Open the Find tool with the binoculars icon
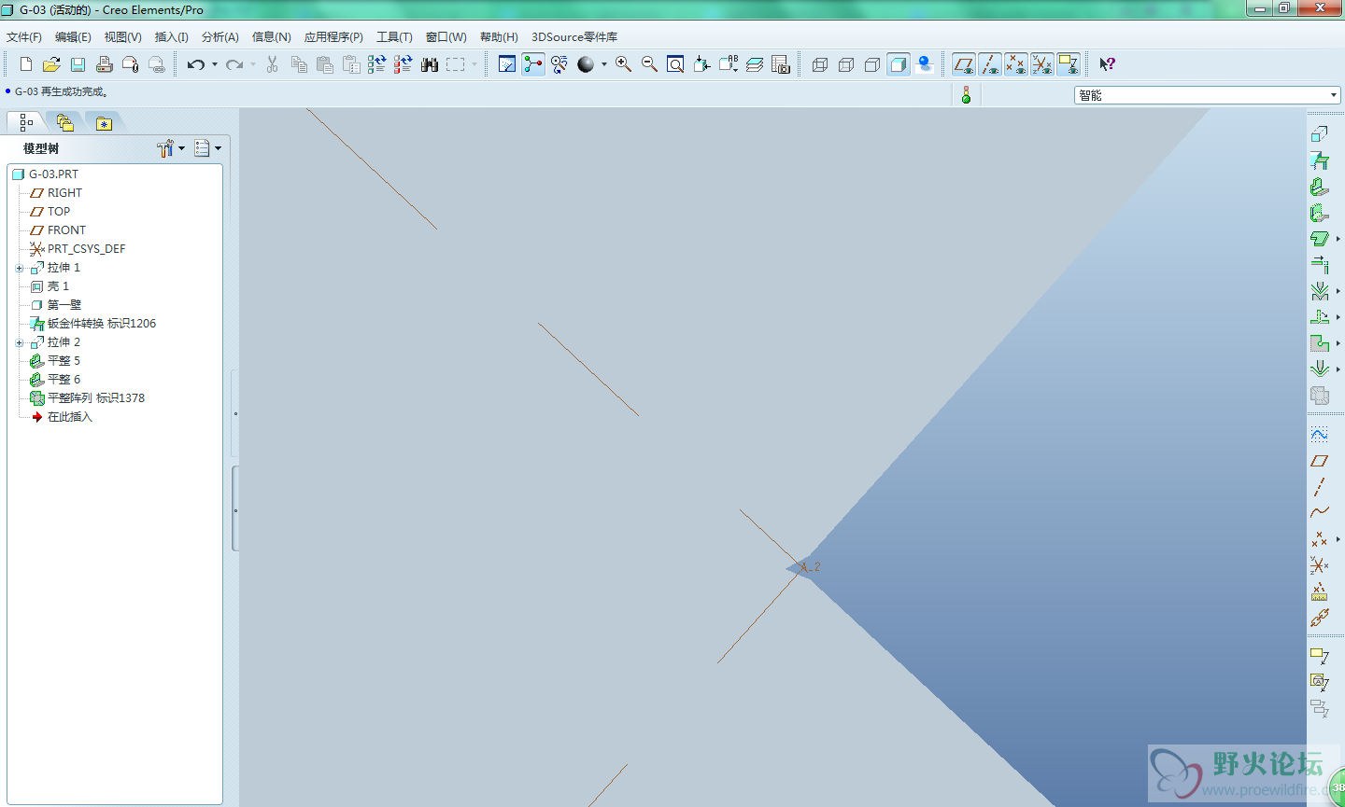Viewport: 1345px width, 807px height. point(430,64)
